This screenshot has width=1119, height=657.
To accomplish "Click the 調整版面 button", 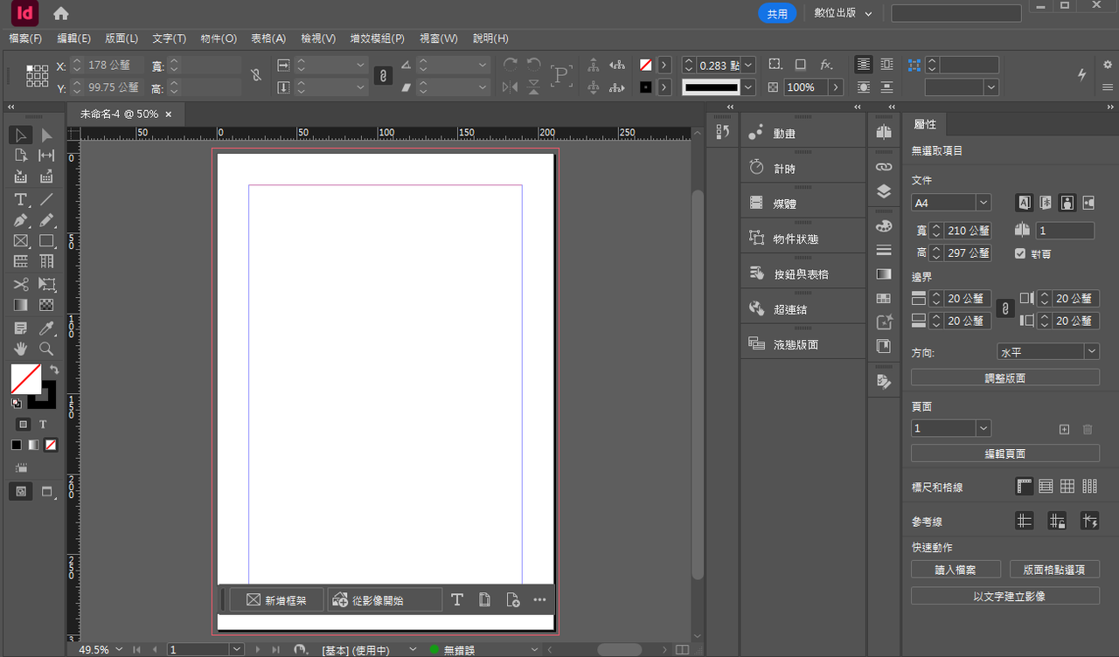I will click(1004, 377).
